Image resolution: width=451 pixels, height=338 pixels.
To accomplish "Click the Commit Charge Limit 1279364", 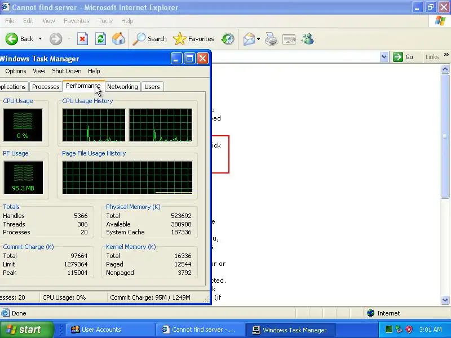I will pyautogui.click(x=76, y=264).
